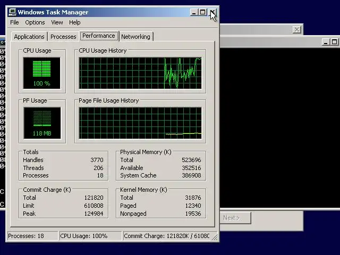Close the gray background dialog window
Viewport: 340px width, 255px height.
[x=296, y=30]
